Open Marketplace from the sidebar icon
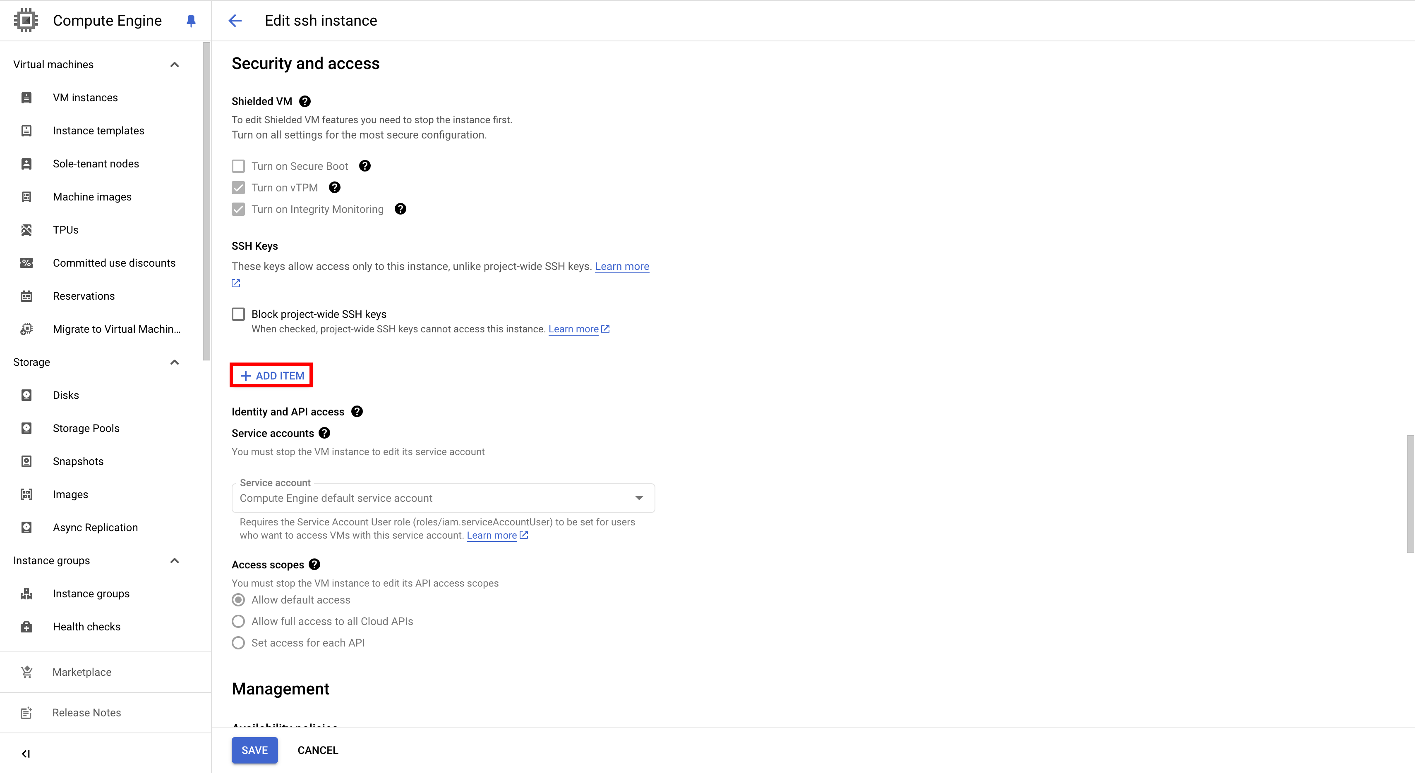The width and height of the screenshot is (1415, 773). point(26,671)
